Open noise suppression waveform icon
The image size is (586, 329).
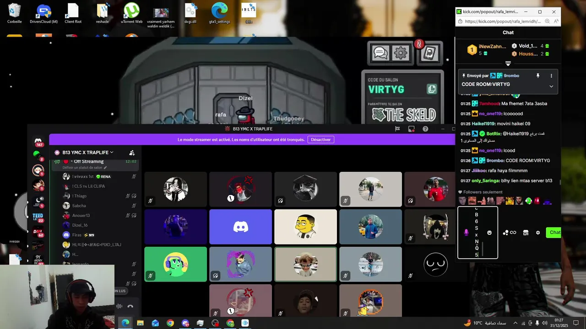click(x=119, y=307)
